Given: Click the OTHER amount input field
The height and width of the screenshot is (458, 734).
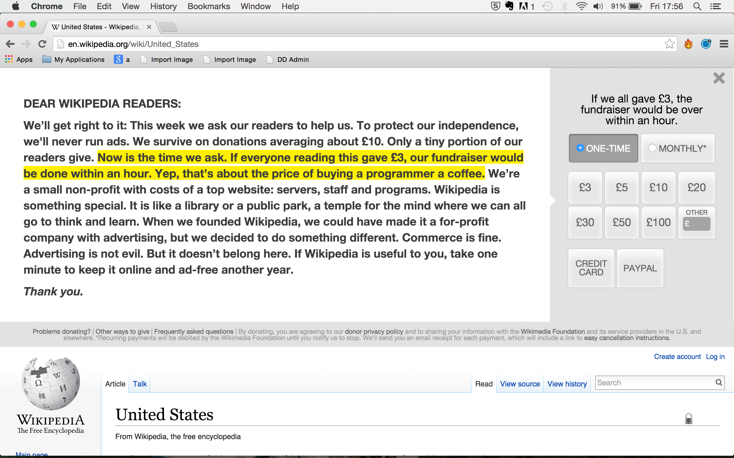Looking at the screenshot, I should pos(697,224).
